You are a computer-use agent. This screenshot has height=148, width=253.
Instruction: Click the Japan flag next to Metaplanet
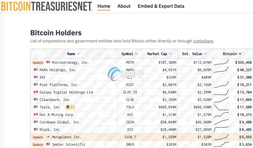pyautogui.click(x=48, y=137)
